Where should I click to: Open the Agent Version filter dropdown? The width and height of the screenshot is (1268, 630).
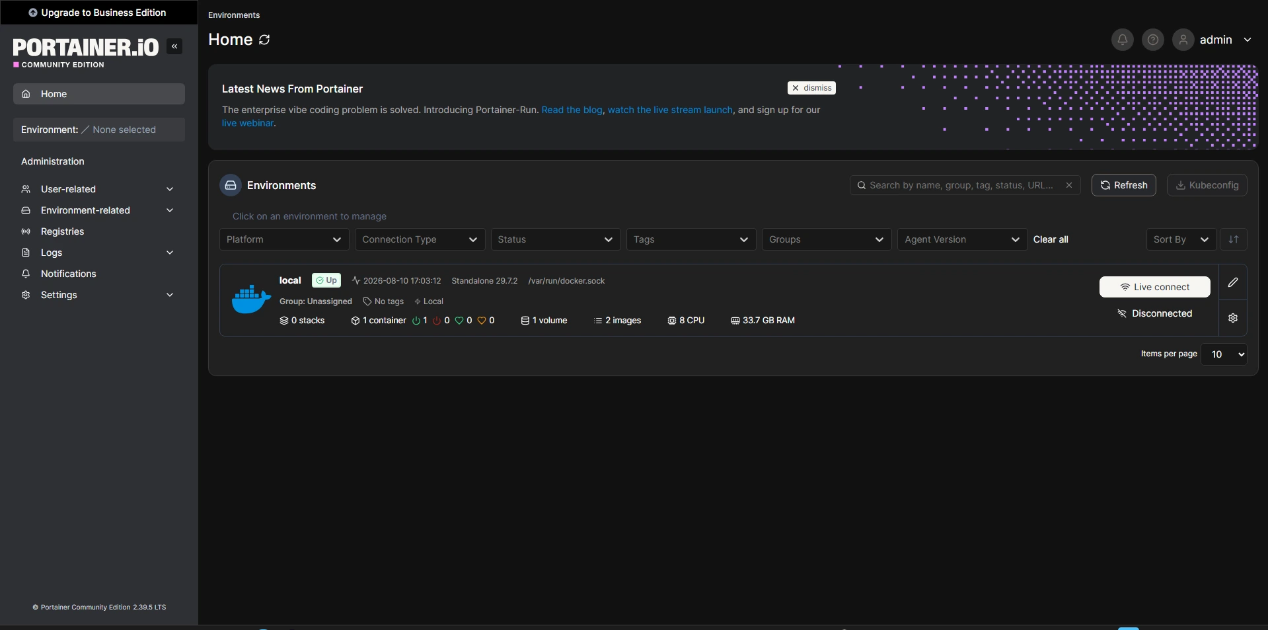coord(962,239)
